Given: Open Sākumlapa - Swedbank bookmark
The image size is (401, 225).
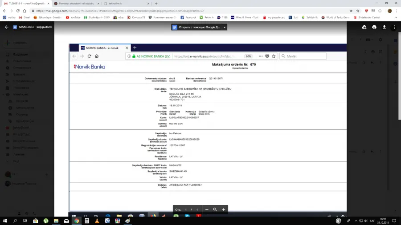Looking at the screenshot, I should tap(48, 18).
